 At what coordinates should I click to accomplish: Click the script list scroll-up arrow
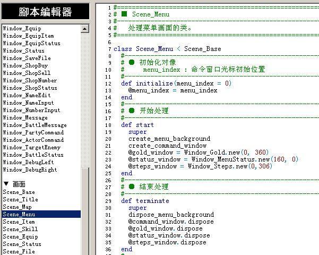coord(84,29)
